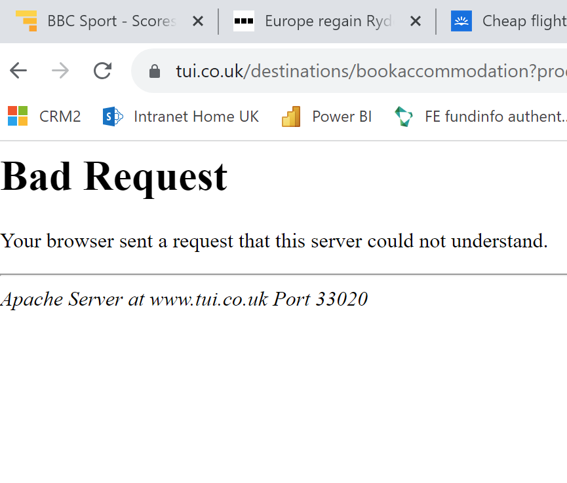Click the Europe regain Ryder tab favicon
567x483 pixels.
(244, 21)
